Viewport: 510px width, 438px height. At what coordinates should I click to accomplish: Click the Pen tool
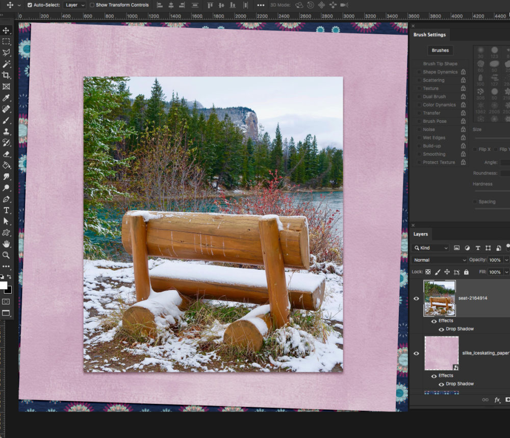(6, 199)
